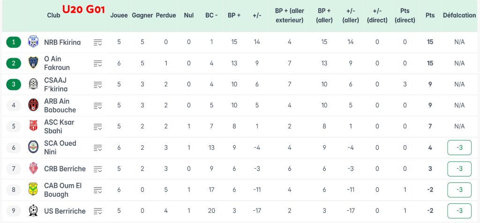The image size is (480, 223).
Task: Click the green rank 1 badge
Action: point(14,42)
